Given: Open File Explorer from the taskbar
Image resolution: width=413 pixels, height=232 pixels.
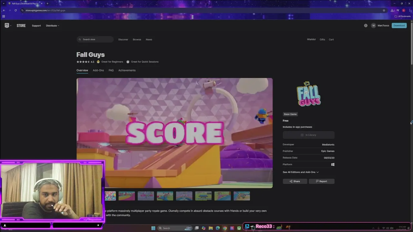Looking at the screenshot, I should click(211, 228).
